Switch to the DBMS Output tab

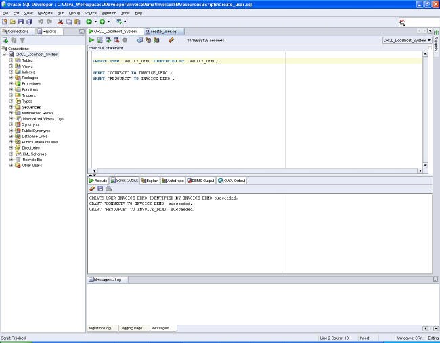(x=200, y=181)
